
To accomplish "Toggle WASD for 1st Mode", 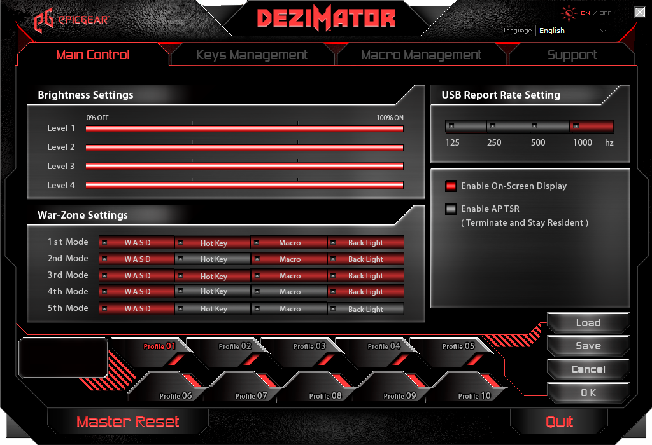I will point(136,242).
